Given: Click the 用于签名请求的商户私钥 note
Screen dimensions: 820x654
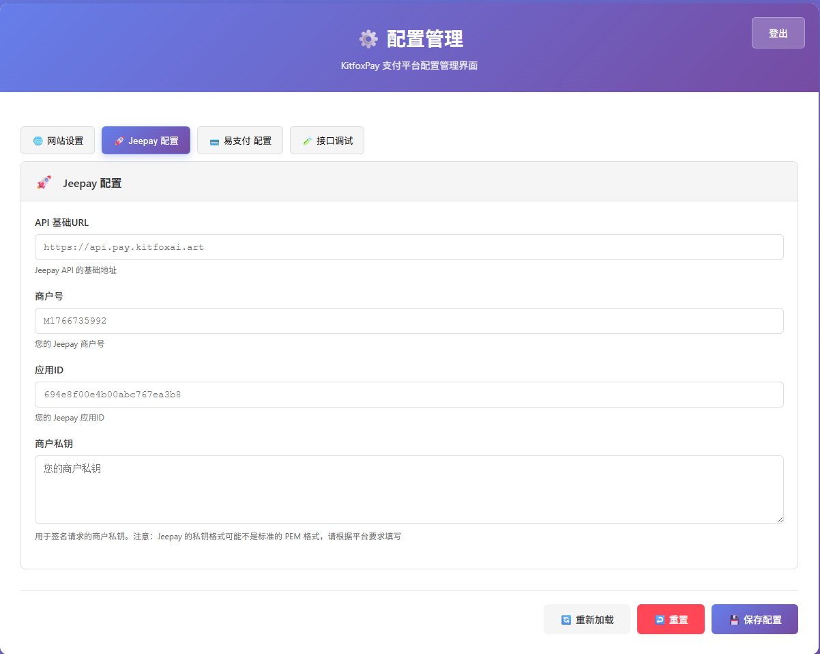Looking at the screenshot, I should pyautogui.click(x=218, y=537).
